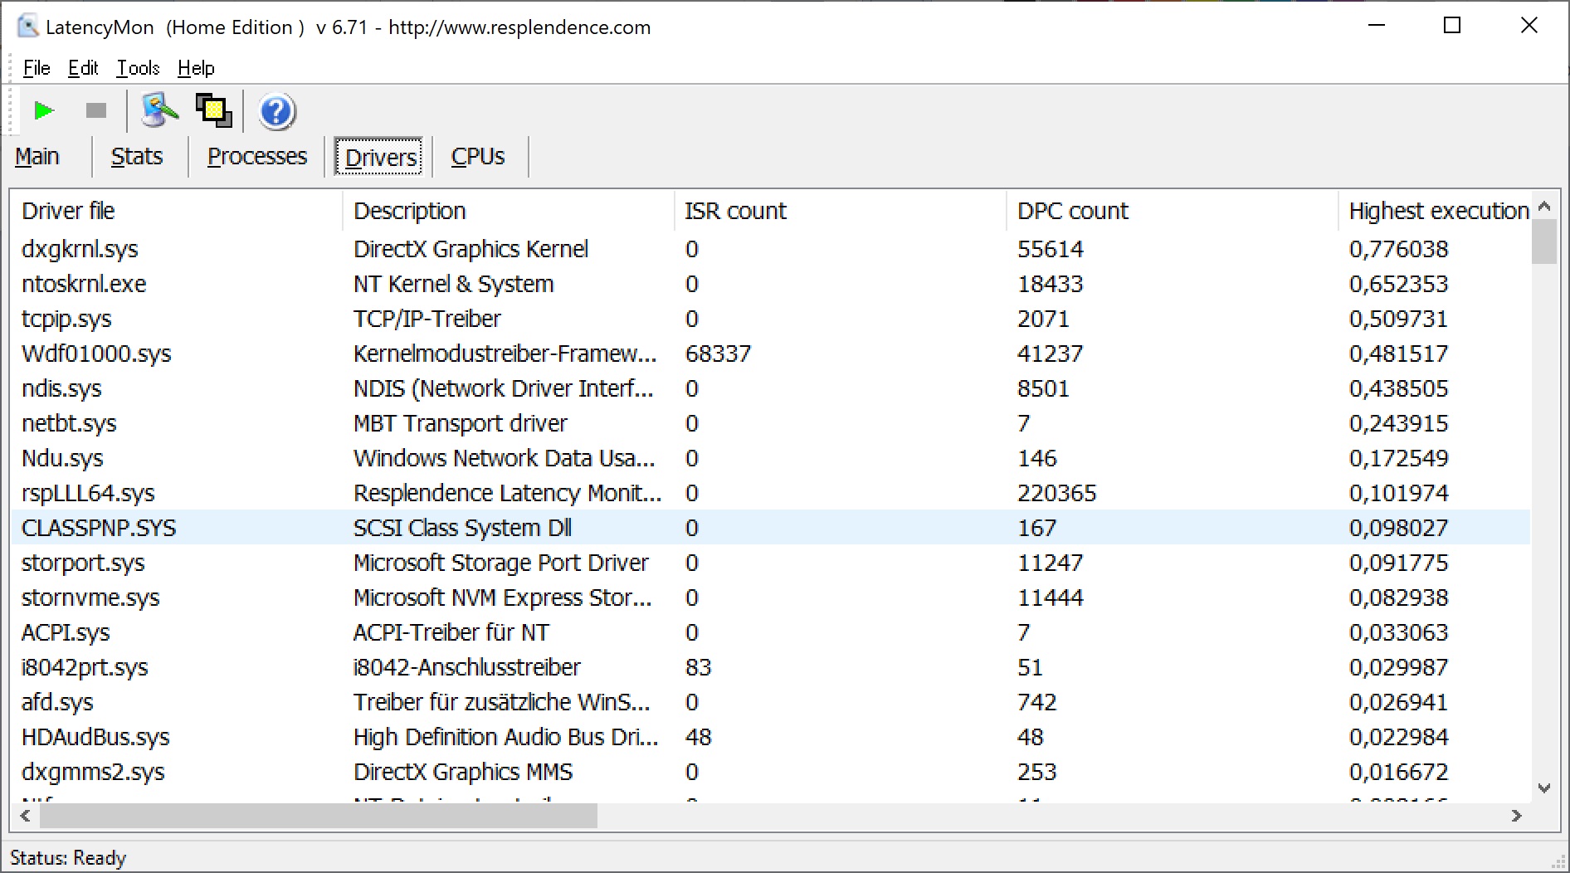Click the overlapping windows toolbar icon

tap(213, 110)
